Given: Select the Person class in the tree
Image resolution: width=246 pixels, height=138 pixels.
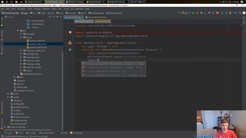Looking at the screenshot, I should (35, 27).
